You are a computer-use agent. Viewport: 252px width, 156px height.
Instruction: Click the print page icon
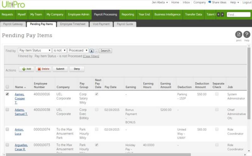239,34
